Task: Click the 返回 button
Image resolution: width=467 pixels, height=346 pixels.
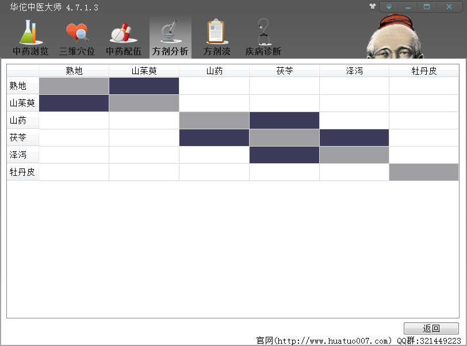Action: (431, 328)
